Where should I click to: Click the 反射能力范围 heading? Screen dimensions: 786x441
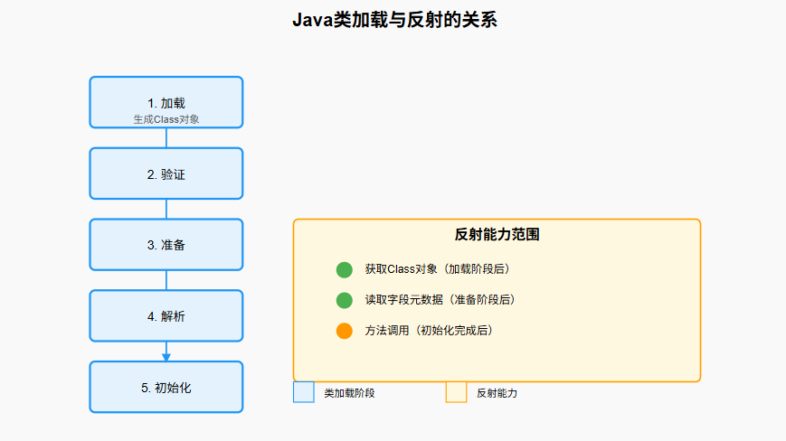497,234
